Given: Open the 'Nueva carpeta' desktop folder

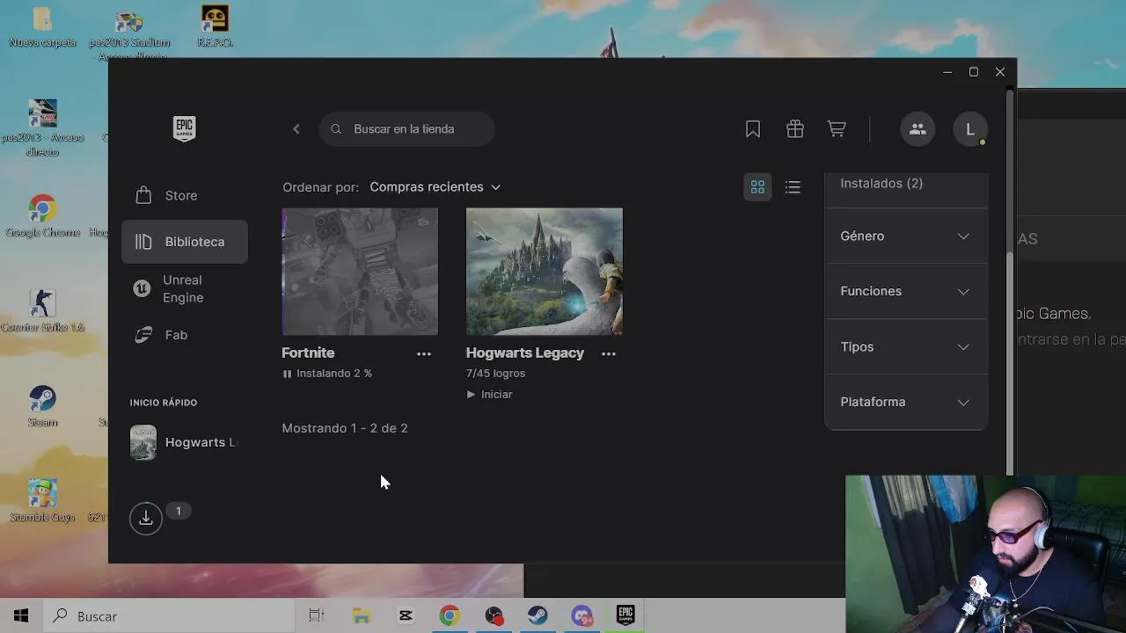Looking at the screenshot, I should point(42,27).
